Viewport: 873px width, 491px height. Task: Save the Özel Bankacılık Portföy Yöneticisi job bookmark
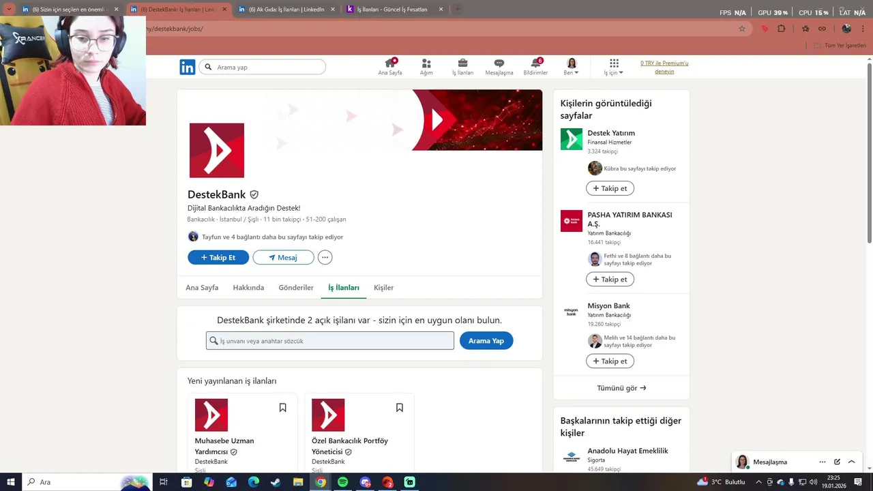(x=400, y=407)
